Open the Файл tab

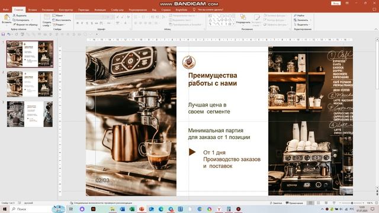pos(5,9)
